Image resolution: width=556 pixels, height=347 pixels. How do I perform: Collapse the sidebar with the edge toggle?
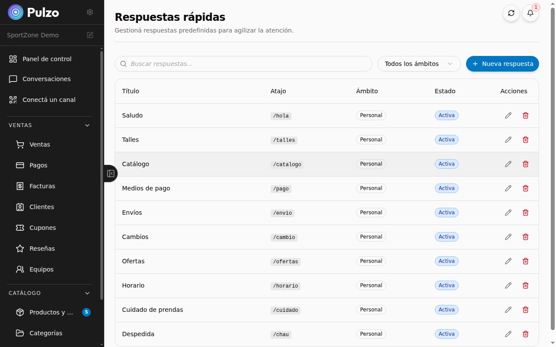[x=111, y=173]
